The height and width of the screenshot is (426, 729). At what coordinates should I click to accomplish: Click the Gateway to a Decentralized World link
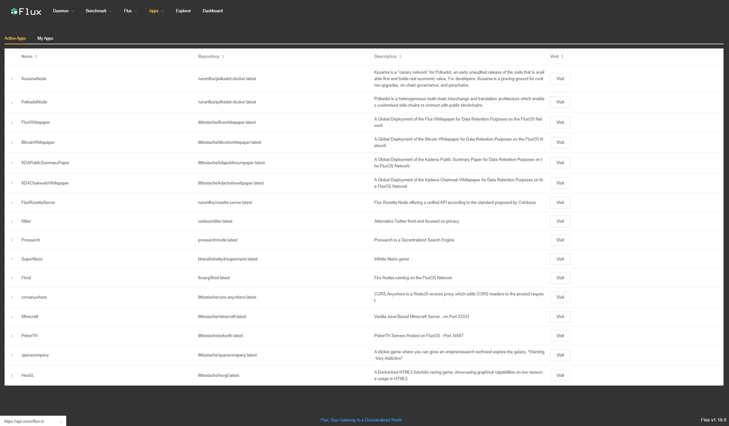[x=361, y=420]
